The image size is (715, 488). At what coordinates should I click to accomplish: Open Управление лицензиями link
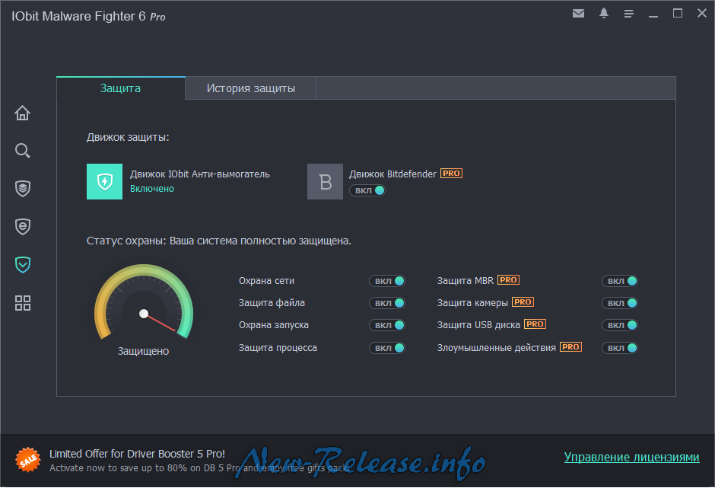(x=631, y=457)
